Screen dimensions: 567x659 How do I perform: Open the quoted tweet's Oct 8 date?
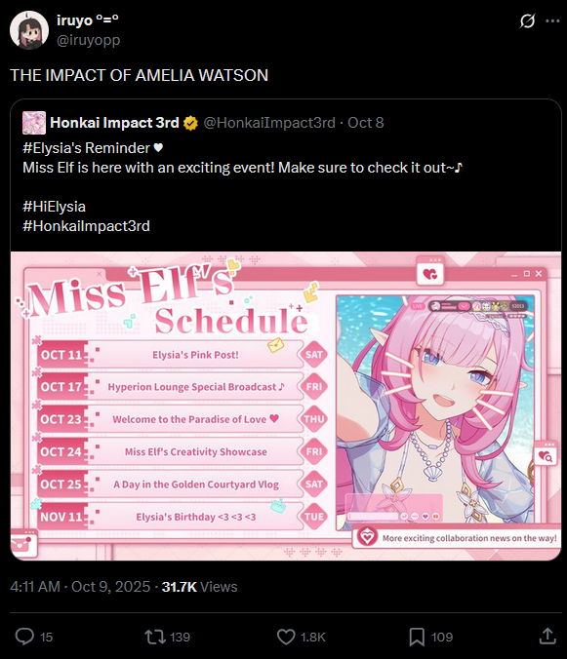point(366,123)
